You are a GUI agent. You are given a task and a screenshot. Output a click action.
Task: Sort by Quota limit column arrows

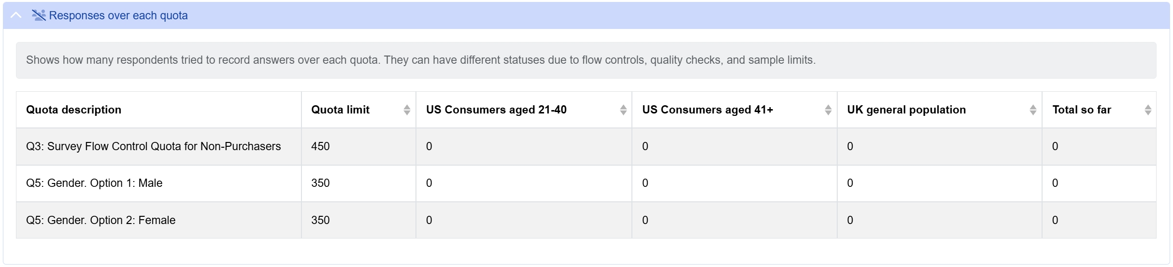coord(407,110)
